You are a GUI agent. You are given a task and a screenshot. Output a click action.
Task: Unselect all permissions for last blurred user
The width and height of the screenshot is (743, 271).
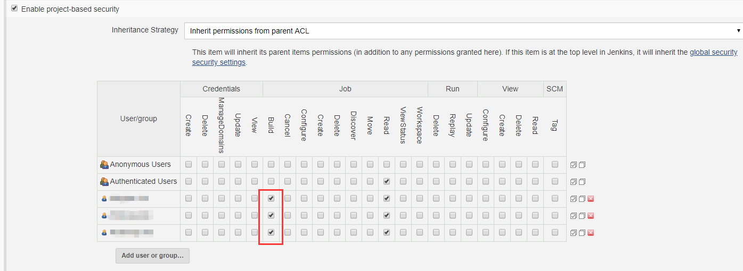(x=582, y=233)
